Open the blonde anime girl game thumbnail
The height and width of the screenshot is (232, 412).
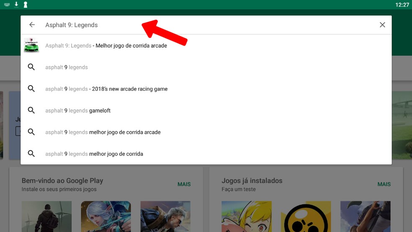pyautogui.click(x=247, y=217)
